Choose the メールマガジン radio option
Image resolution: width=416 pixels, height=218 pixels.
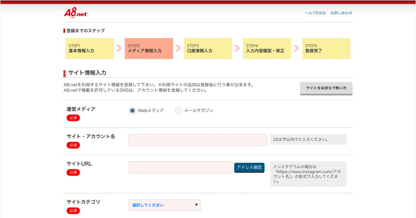click(x=179, y=111)
